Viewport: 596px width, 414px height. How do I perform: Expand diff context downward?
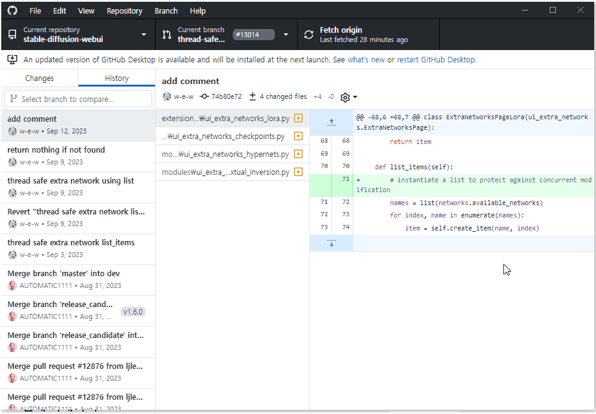pyautogui.click(x=332, y=243)
